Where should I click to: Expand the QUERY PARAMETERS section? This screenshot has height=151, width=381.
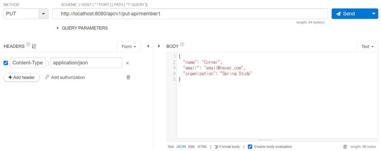(82, 28)
